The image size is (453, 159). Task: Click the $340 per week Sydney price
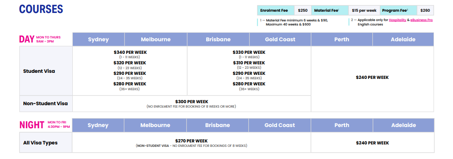tap(130, 52)
